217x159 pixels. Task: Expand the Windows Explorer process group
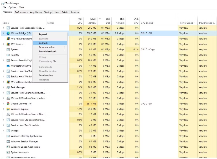click(x=3, y=109)
